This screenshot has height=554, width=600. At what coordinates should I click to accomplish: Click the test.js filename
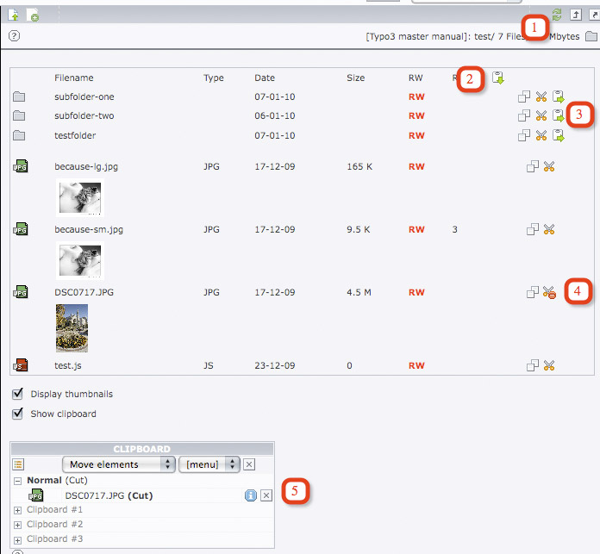(x=68, y=366)
